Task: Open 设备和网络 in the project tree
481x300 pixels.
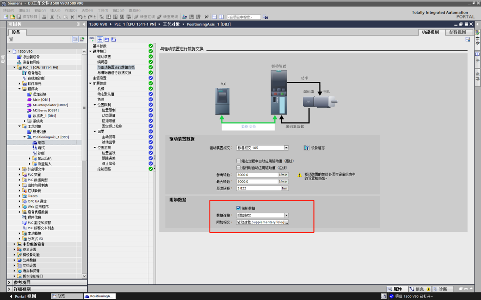Action: point(31,62)
